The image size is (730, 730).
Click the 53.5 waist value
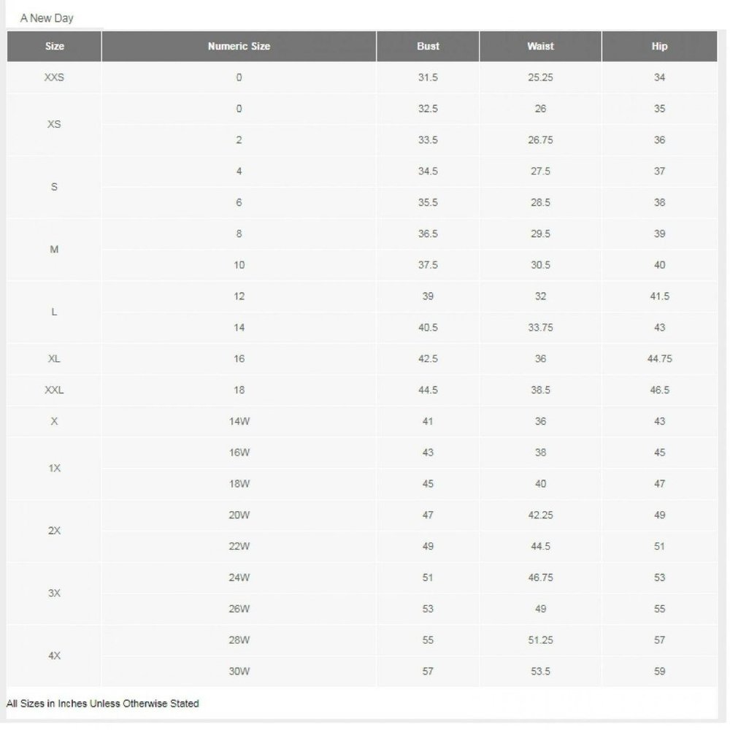click(540, 672)
